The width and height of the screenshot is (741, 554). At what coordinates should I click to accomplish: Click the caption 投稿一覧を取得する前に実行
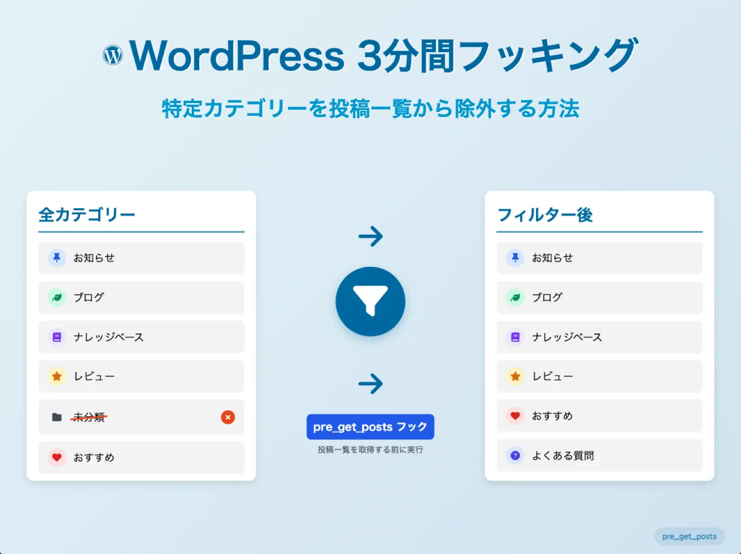(x=370, y=449)
